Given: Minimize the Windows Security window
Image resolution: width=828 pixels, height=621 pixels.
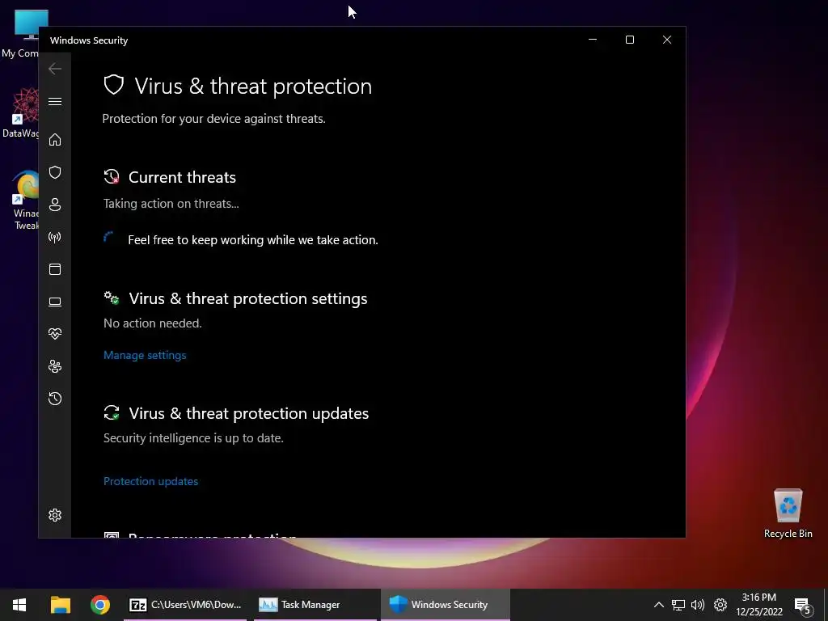Looking at the screenshot, I should coord(593,40).
